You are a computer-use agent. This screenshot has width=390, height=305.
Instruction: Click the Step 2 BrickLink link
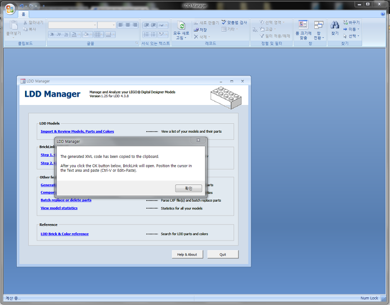coord(47,163)
